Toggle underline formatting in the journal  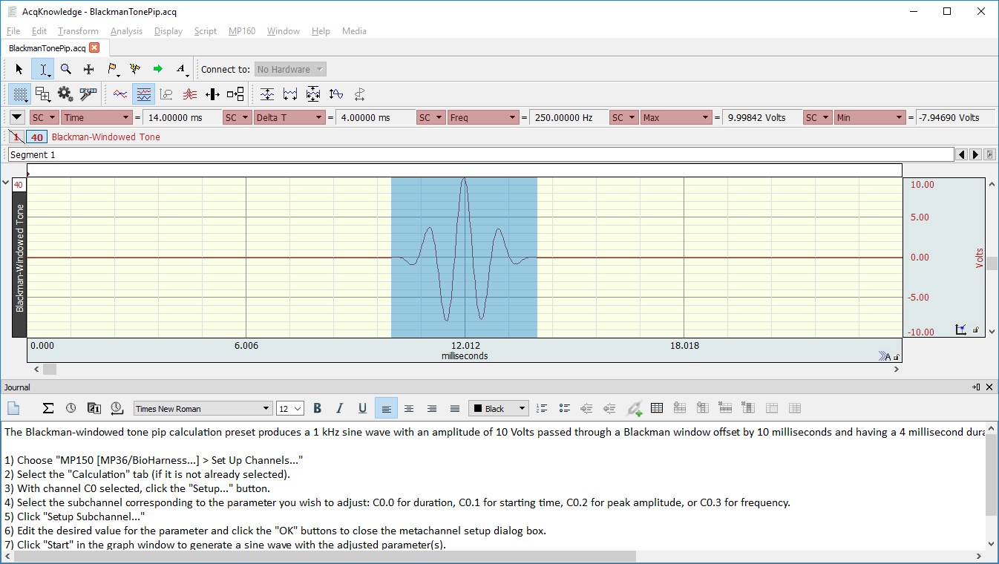point(362,408)
